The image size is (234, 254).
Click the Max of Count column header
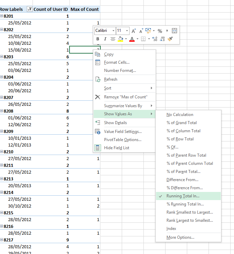(x=84, y=9)
